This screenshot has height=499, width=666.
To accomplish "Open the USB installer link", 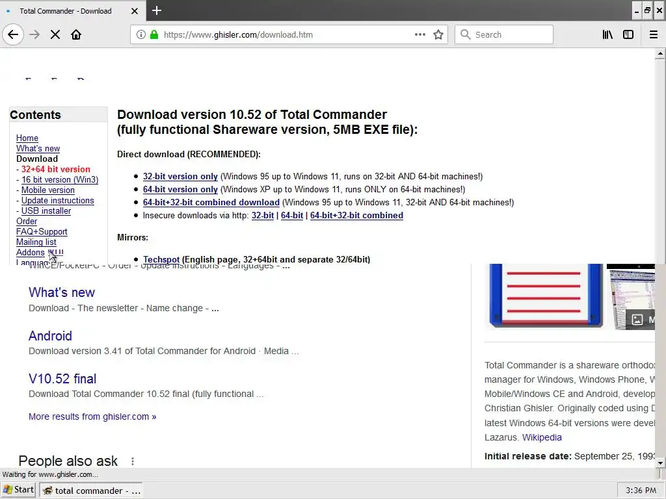I will pyautogui.click(x=46, y=211).
